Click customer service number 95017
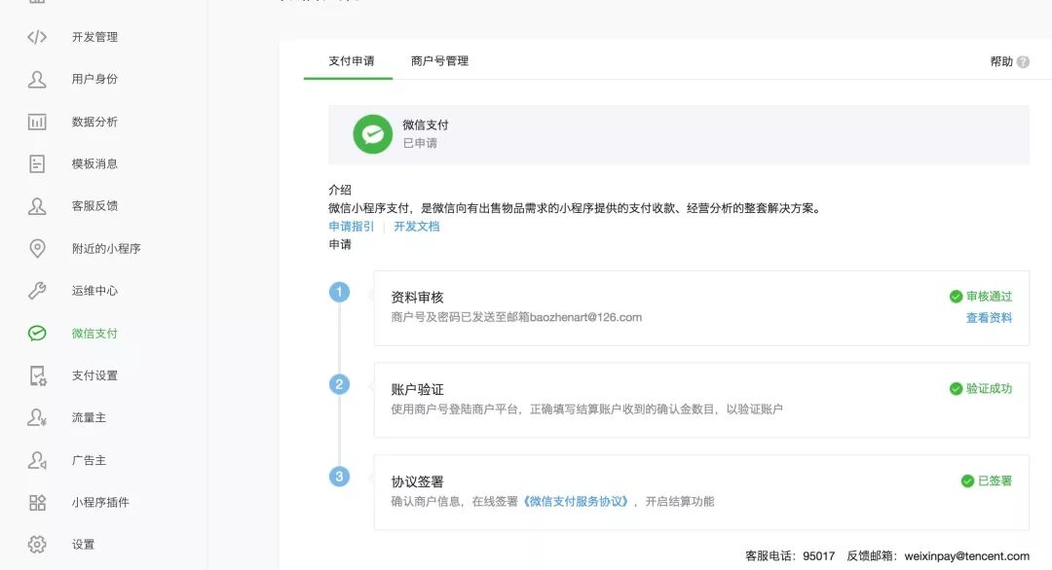 coord(819,556)
